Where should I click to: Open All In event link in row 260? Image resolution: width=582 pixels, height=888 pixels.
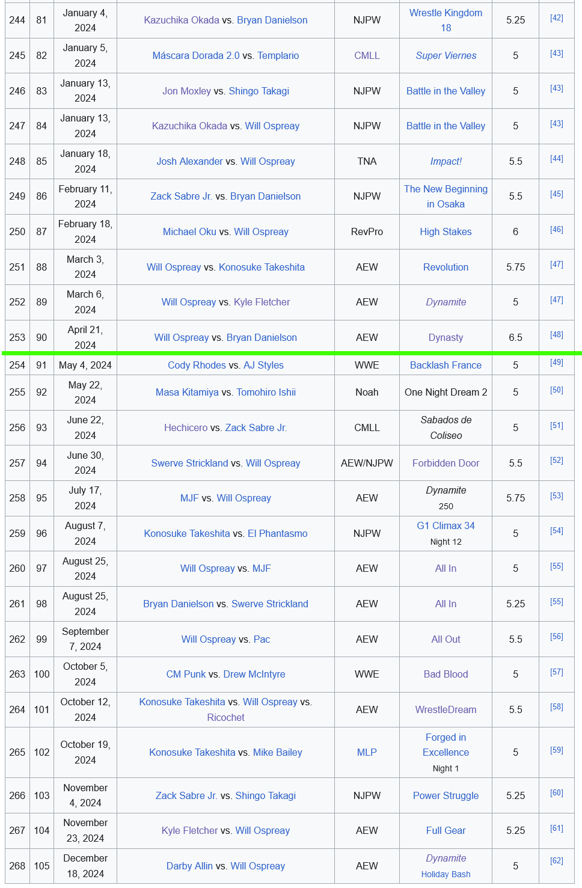tap(446, 568)
